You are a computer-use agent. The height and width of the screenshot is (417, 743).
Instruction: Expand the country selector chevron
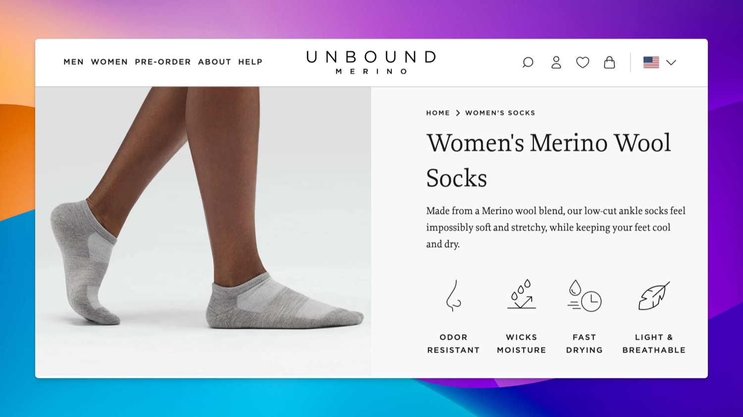point(671,62)
